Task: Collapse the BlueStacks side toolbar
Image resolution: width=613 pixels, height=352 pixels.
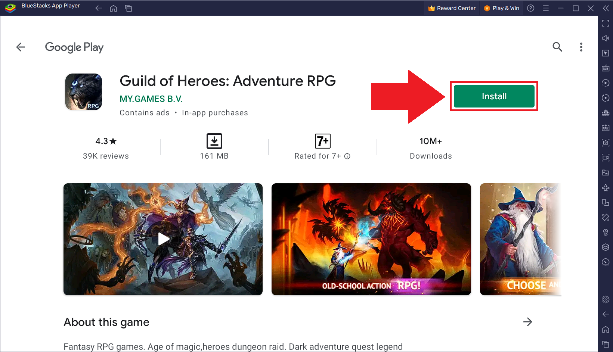Action: point(606,8)
